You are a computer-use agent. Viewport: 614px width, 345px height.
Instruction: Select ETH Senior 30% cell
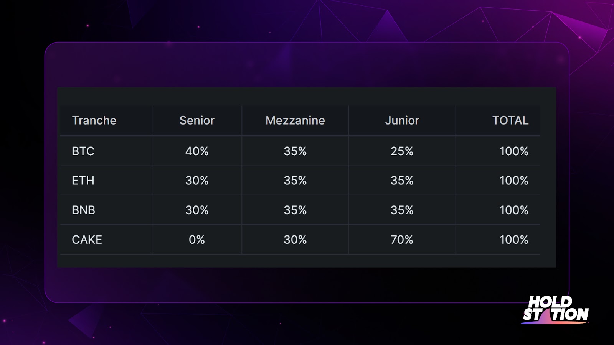click(197, 181)
